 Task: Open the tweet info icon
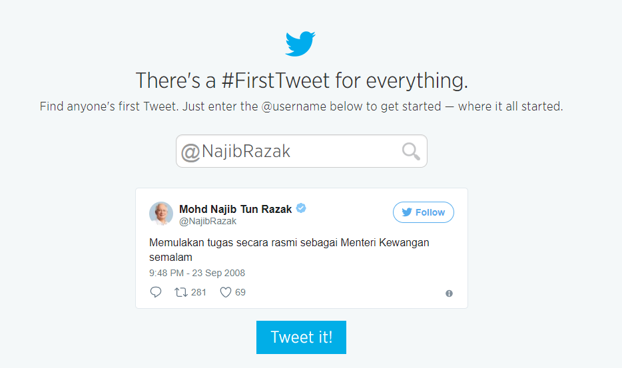pos(449,293)
